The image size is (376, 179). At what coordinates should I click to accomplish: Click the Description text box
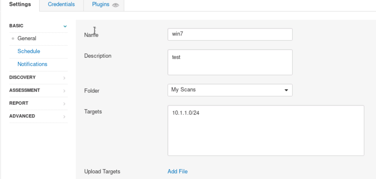click(x=230, y=62)
